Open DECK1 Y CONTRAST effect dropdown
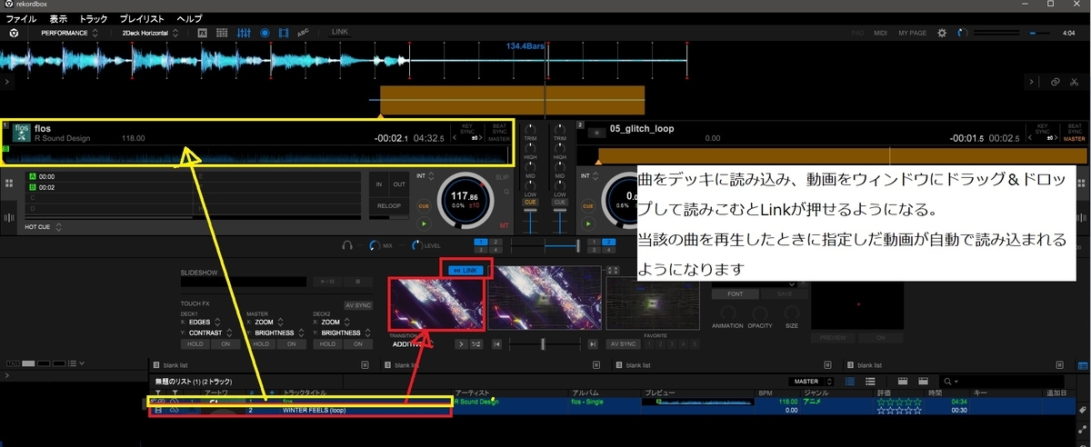The width and height of the screenshot is (1091, 447). tap(213, 333)
